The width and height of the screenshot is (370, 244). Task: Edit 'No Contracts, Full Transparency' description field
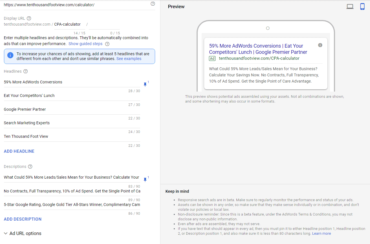tap(72, 191)
